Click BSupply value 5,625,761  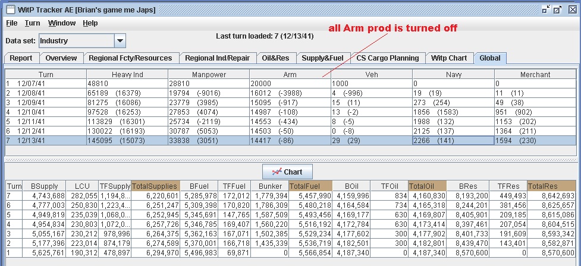pyautogui.click(x=44, y=253)
